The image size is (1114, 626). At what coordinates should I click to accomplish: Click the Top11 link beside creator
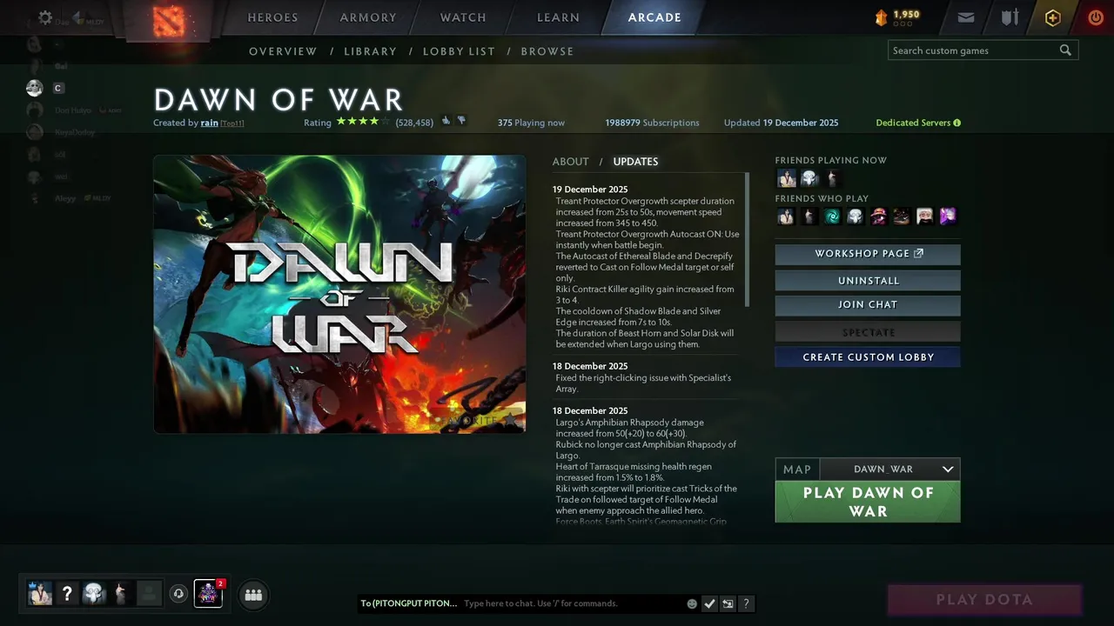point(232,123)
